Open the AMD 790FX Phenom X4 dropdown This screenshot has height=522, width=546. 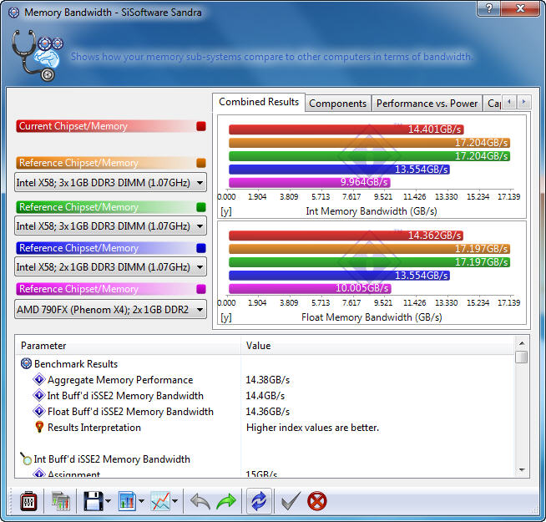[110, 309]
